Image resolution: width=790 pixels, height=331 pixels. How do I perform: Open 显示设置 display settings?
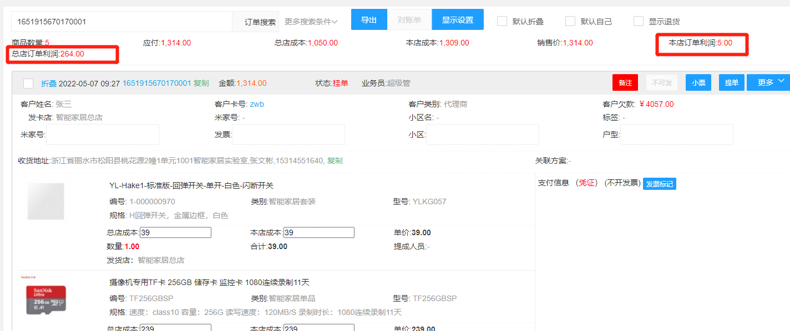click(x=458, y=20)
